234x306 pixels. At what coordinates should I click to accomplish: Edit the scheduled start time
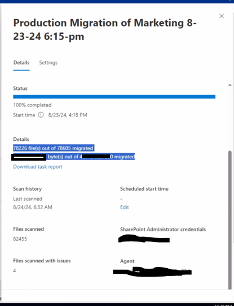(x=125, y=207)
